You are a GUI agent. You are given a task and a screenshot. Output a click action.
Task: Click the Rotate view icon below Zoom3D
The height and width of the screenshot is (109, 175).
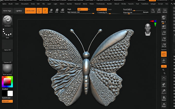[x=164, y=98]
